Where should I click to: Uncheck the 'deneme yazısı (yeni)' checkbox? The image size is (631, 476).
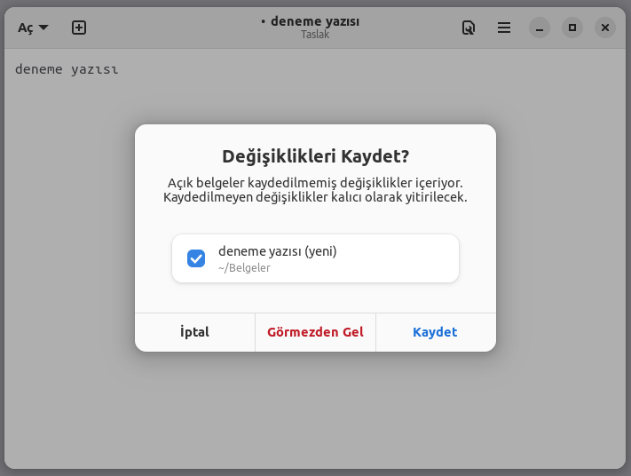196,258
